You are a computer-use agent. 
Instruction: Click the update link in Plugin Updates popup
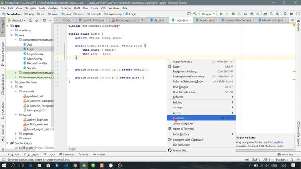278,142
